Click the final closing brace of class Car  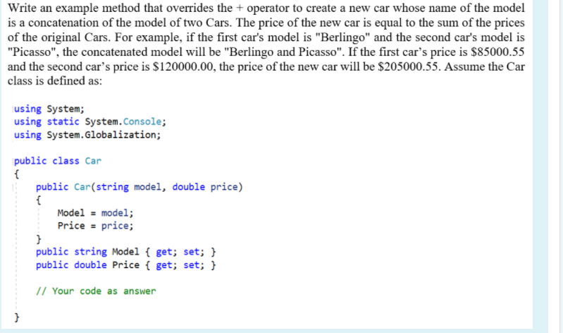click(16, 317)
